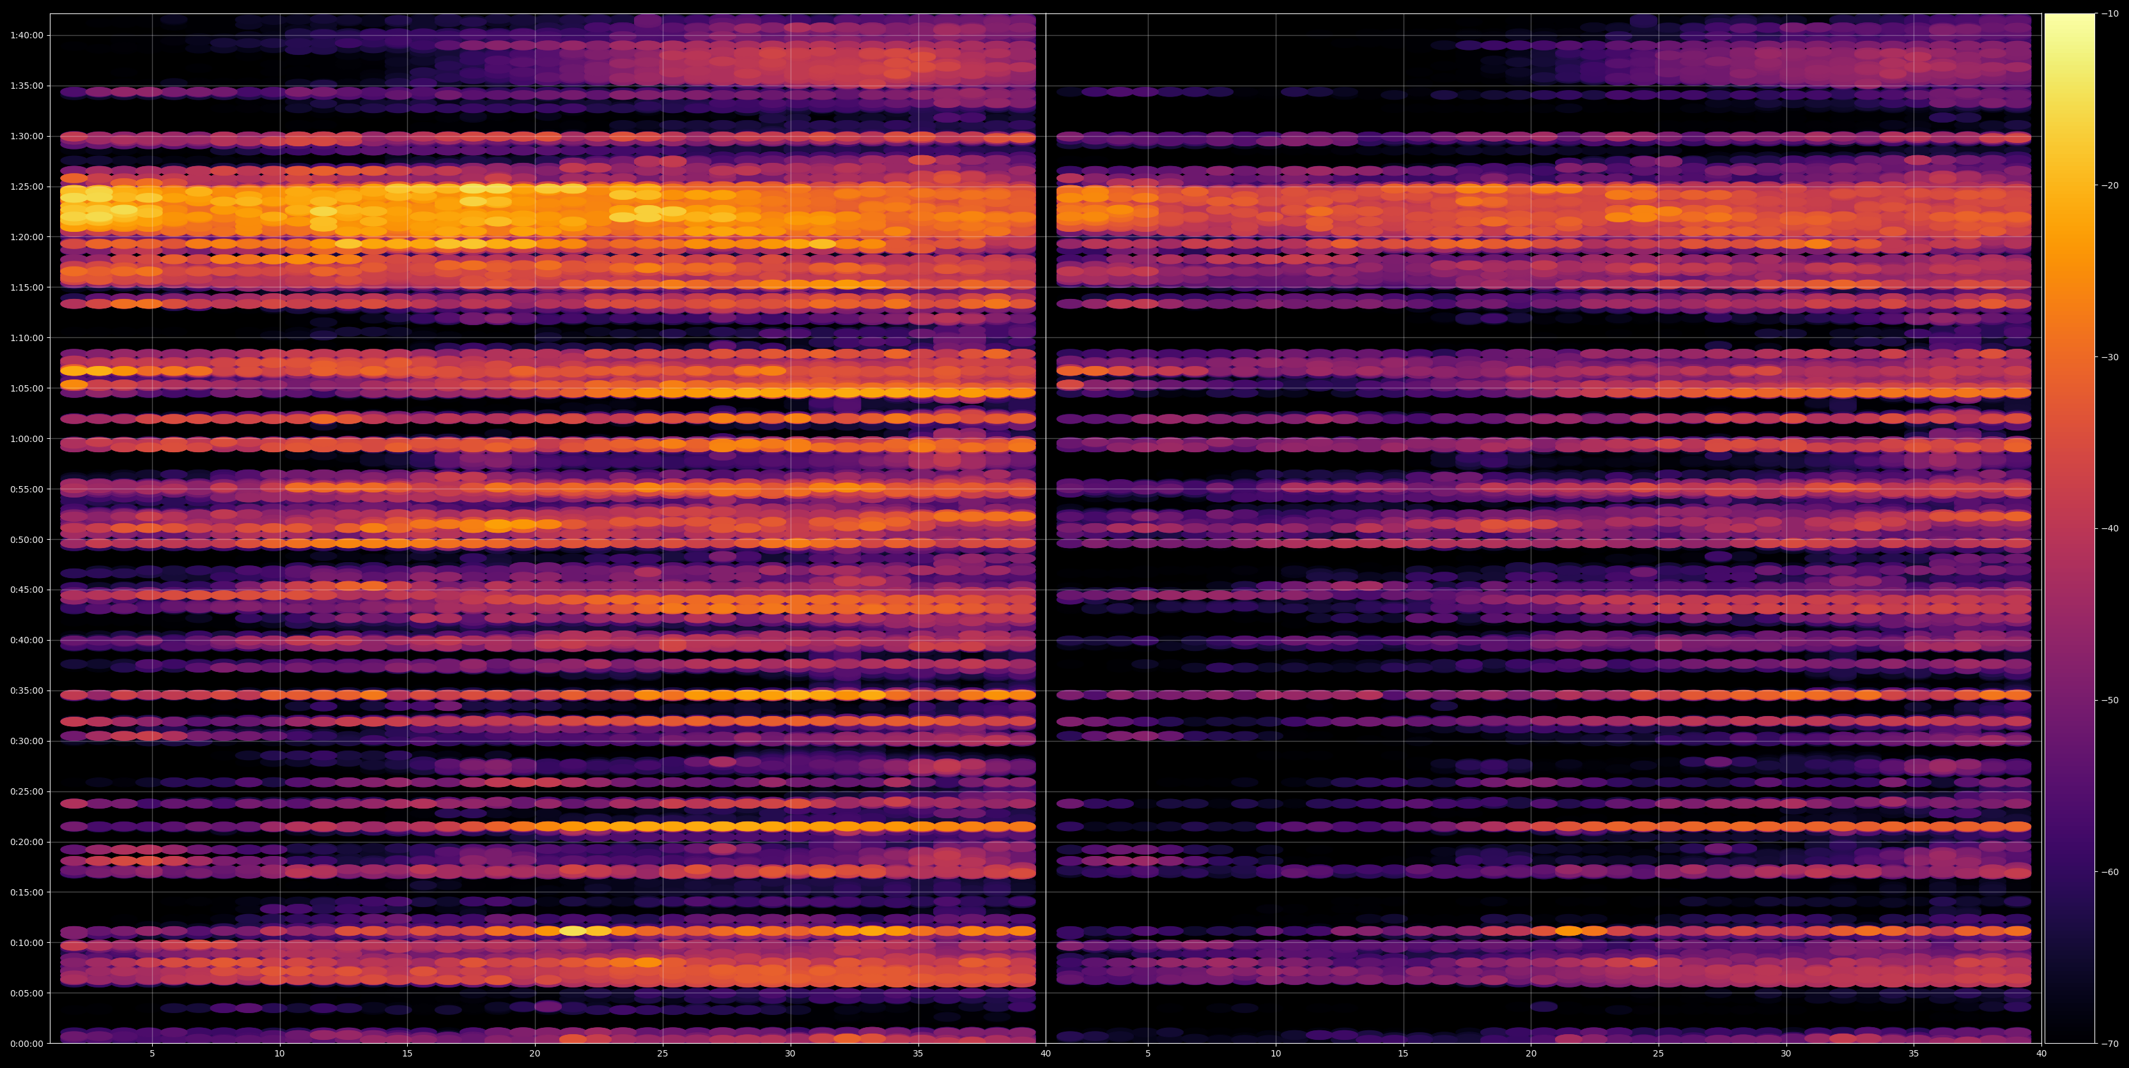Image resolution: width=2129 pixels, height=1068 pixels.
Task: Click the 1:15:00 y-axis tick label
Action: [26, 287]
